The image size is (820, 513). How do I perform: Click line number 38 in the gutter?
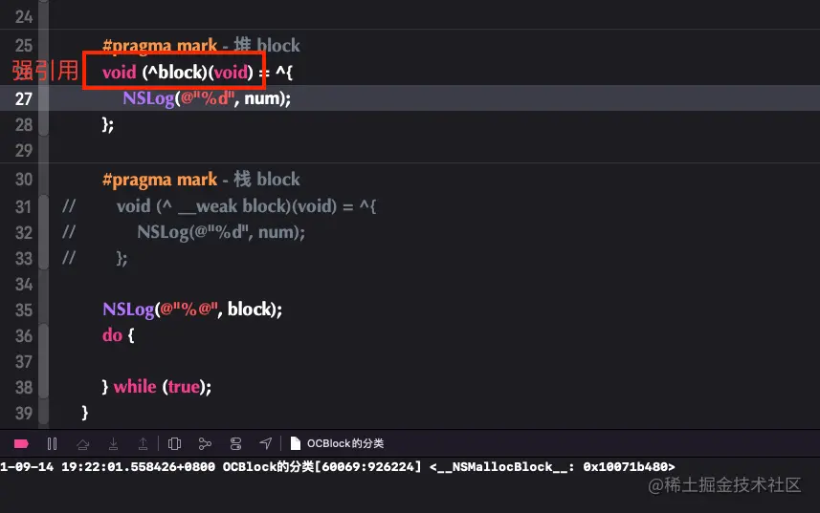point(24,387)
